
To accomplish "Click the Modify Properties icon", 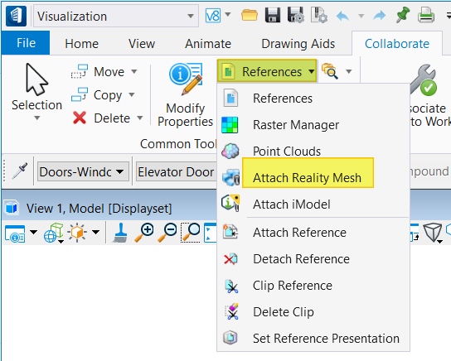I will pyautogui.click(x=185, y=79).
